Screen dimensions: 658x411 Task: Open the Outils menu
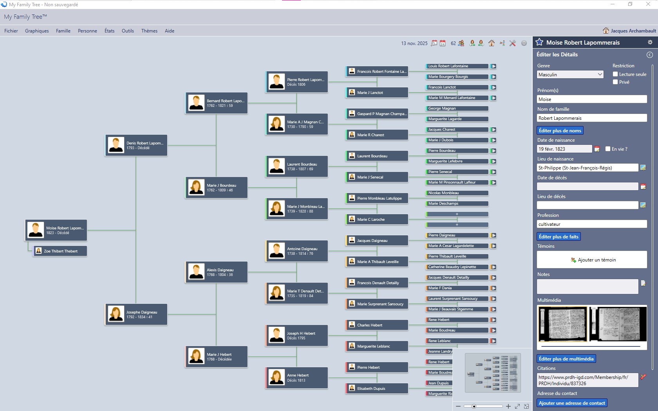[128, 31]
